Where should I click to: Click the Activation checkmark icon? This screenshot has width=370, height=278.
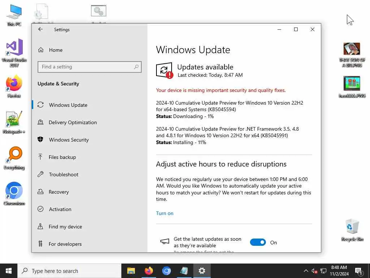click(40, 209)
